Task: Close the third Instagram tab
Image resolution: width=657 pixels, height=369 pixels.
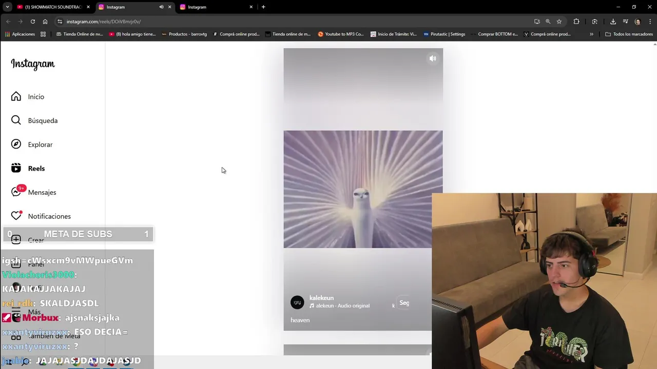Action: pos(251,7)
